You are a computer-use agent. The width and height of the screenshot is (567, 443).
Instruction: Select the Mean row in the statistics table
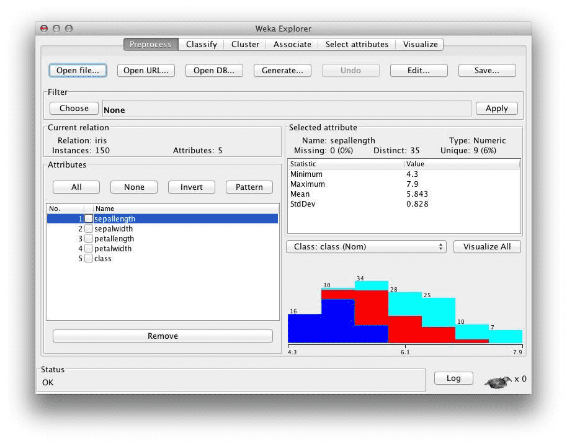coord(404,194)
